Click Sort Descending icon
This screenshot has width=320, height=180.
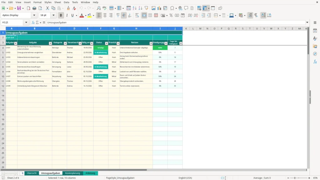point(140,8)
